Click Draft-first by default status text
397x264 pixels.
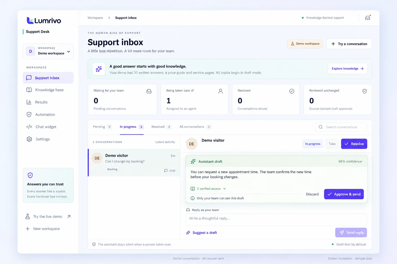(351, 244)
